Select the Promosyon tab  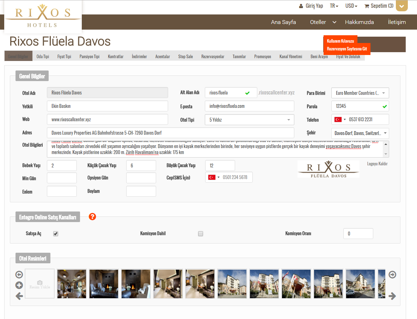coord(263,56)
